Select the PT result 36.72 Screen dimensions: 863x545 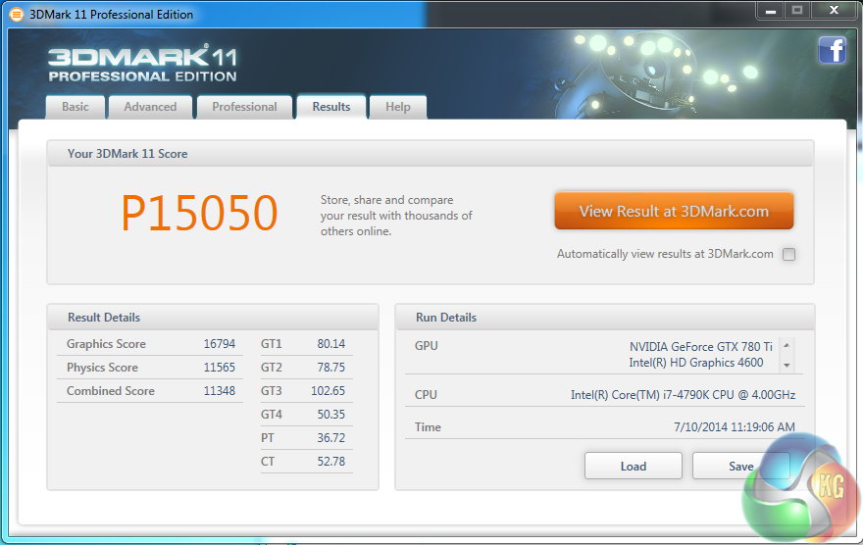pos(330,438)
